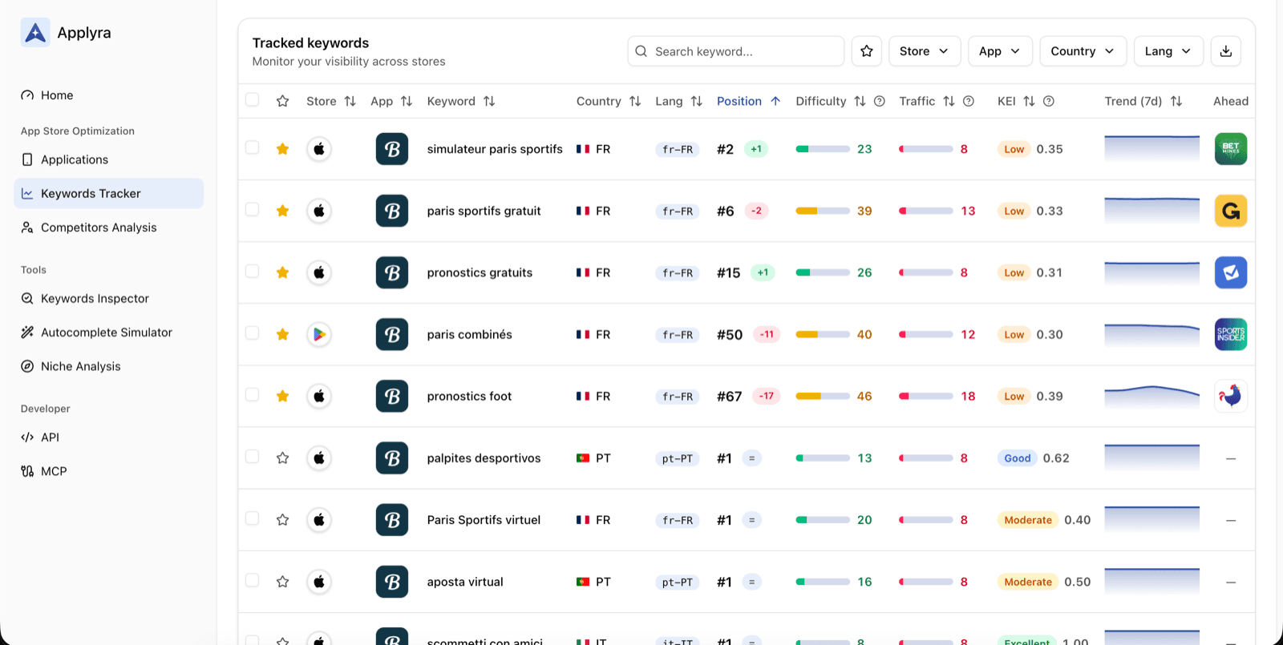
Task: Go to Competitors Analysis
Action: (x=108, y=228)
